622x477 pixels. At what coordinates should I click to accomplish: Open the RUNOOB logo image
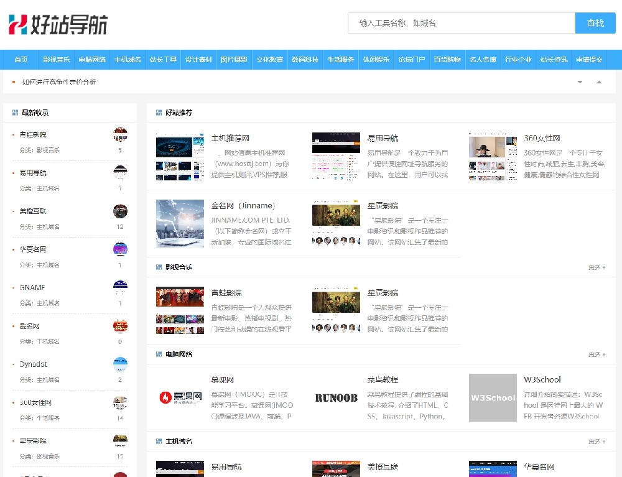(x=336, y=398)
